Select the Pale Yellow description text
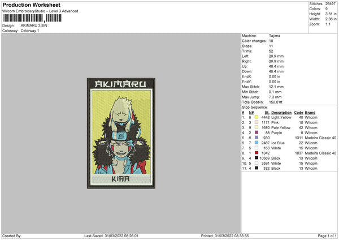Image resolution: width=339 pixels, height=240 pixels. coord(281,127)
